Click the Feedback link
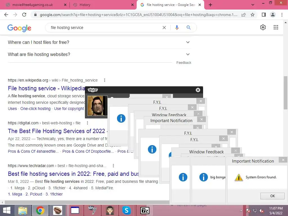This screenshot has width=288, height=216. coord(184,63)
